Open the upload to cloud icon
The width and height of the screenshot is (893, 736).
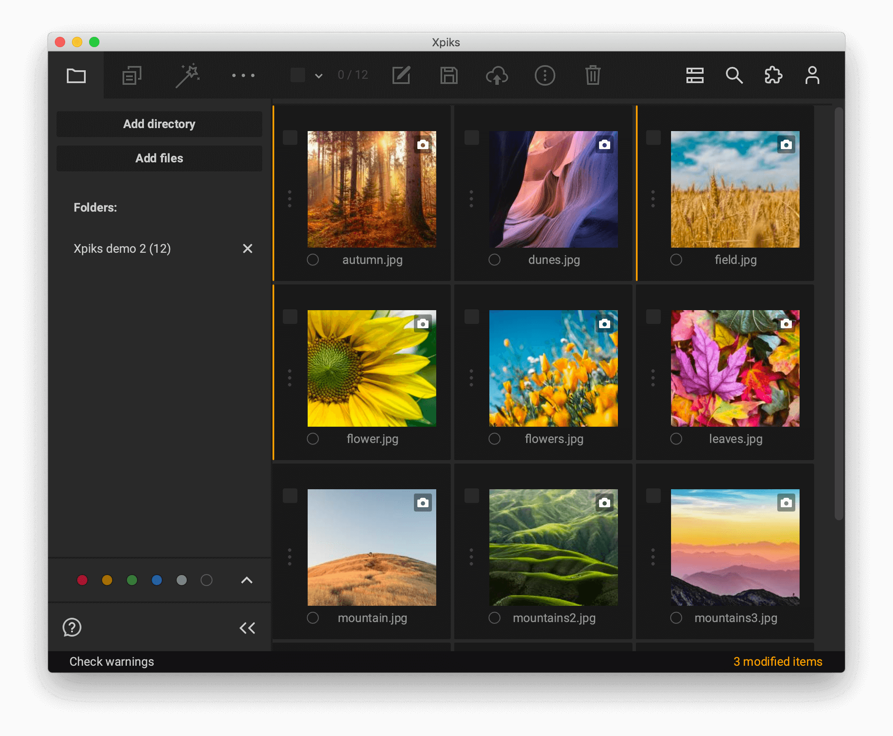point(497,75)
